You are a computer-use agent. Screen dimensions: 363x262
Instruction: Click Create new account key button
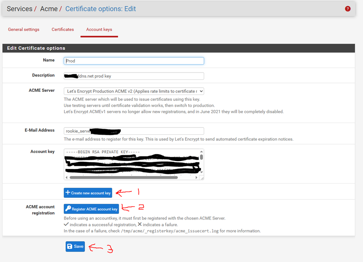point(88,193)
